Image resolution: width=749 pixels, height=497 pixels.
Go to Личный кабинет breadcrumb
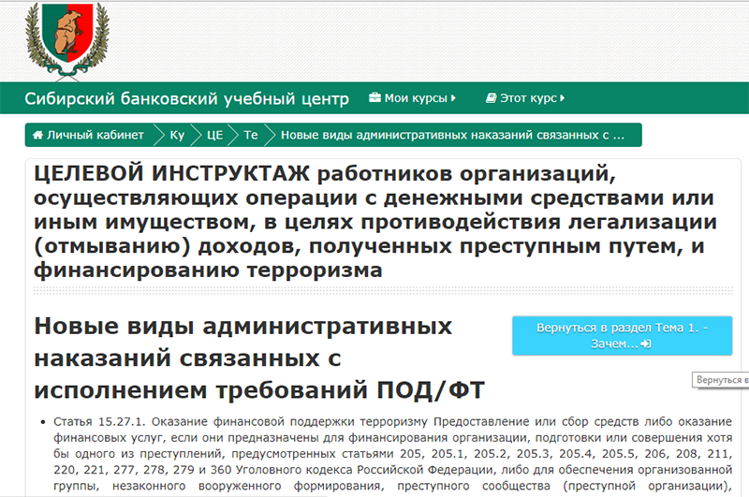coord(88,135)
